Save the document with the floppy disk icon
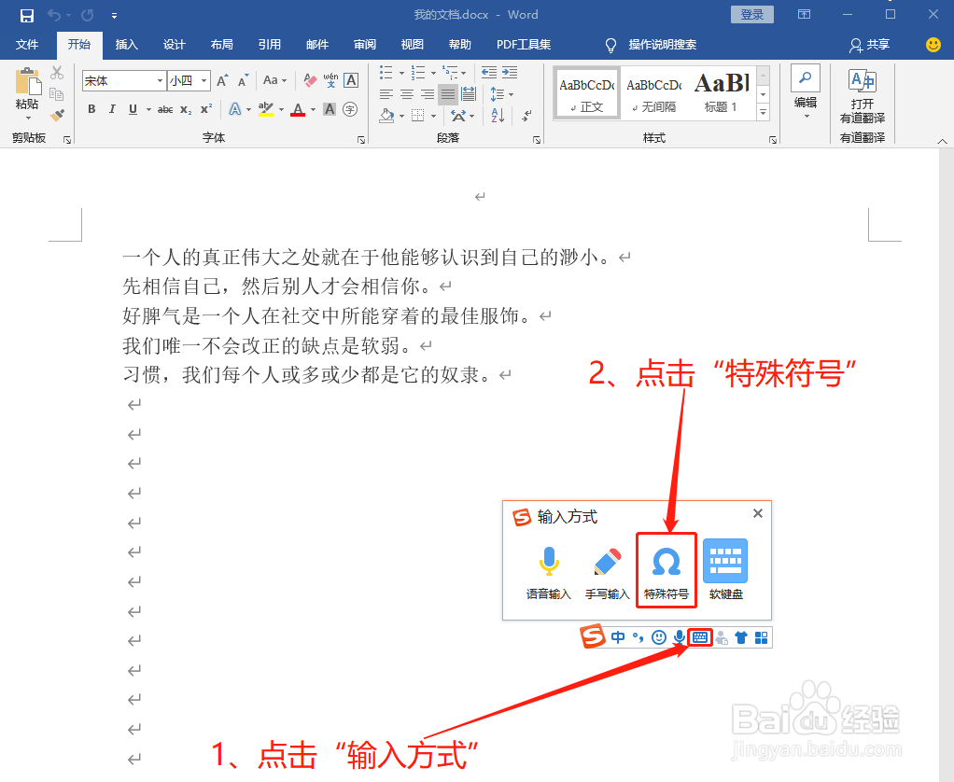This screenshot has width=954, height=782. (x=27, y=15)
